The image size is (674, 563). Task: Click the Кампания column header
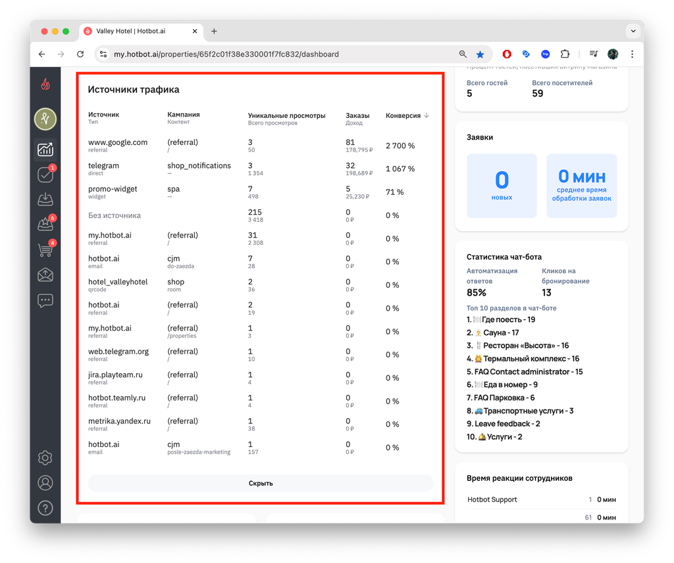[x=184, y=115]
